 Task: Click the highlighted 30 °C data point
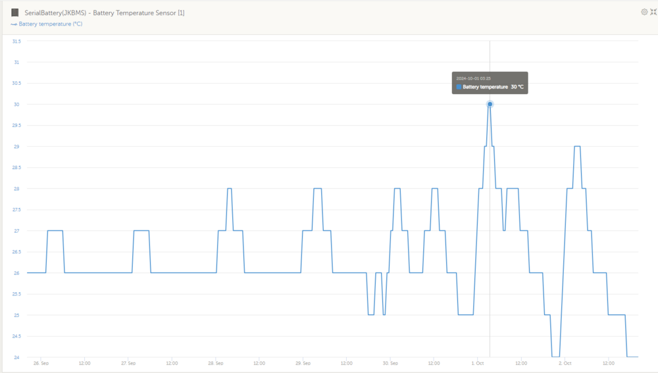click(x=490, y=104)
